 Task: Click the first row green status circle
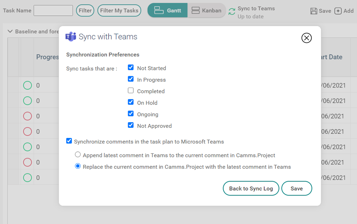[x=27, y=85]
